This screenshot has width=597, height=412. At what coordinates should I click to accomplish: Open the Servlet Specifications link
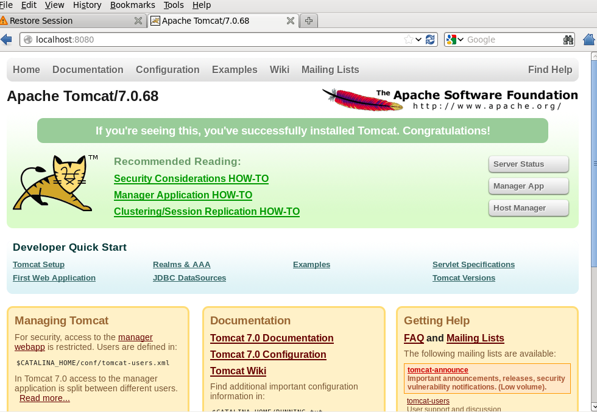pyautogui.click(x=473, y=264)
